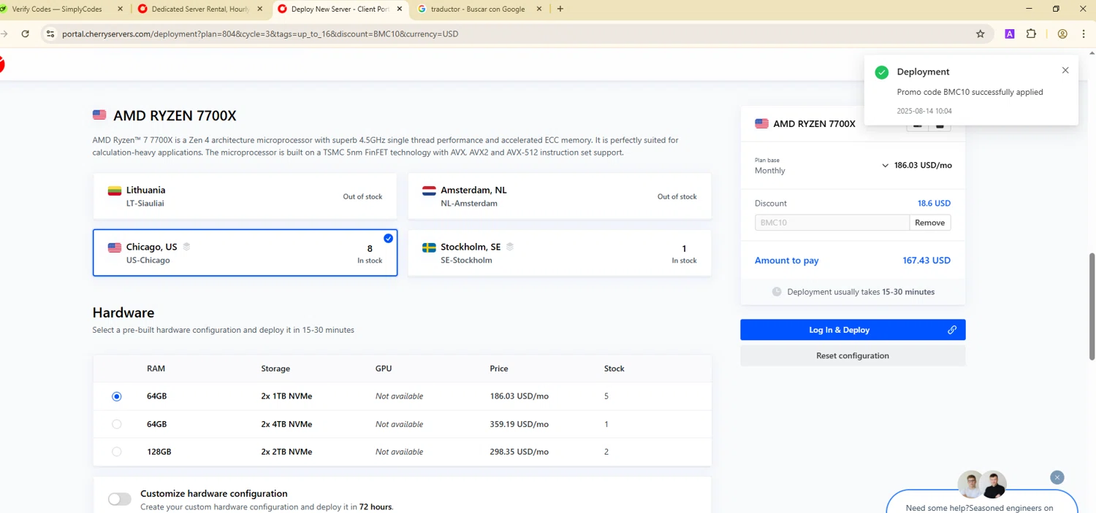Select the Lithuania LT-Siauliai location card
The height and width of the screenshot is (513, 1096).
click(x=245, y=196)
